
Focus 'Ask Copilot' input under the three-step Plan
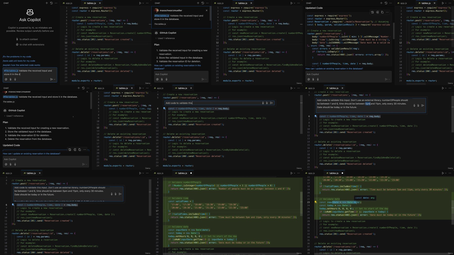[x=181, y=74]
